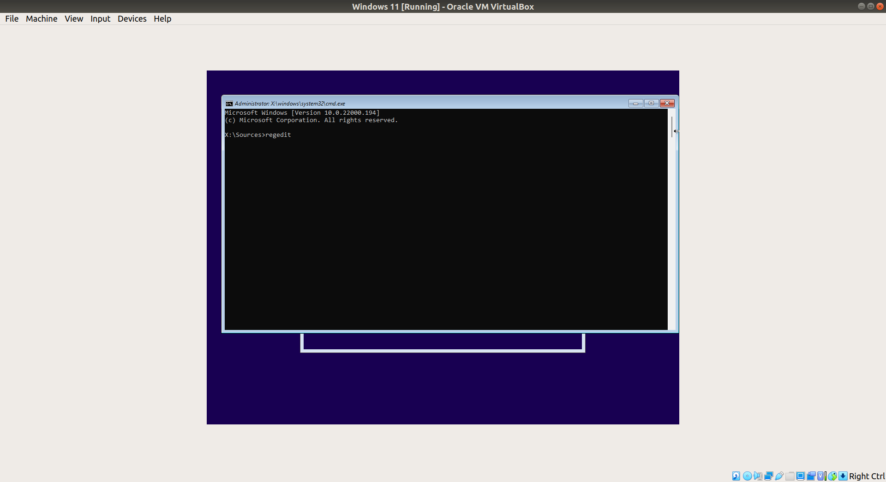Screen dimensions: 886x482
Task: Click the Windows version line in console
Action: (302, 113)
